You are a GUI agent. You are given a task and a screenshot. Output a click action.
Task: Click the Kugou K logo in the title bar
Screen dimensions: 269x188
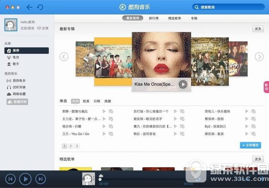tap(123, 7)
